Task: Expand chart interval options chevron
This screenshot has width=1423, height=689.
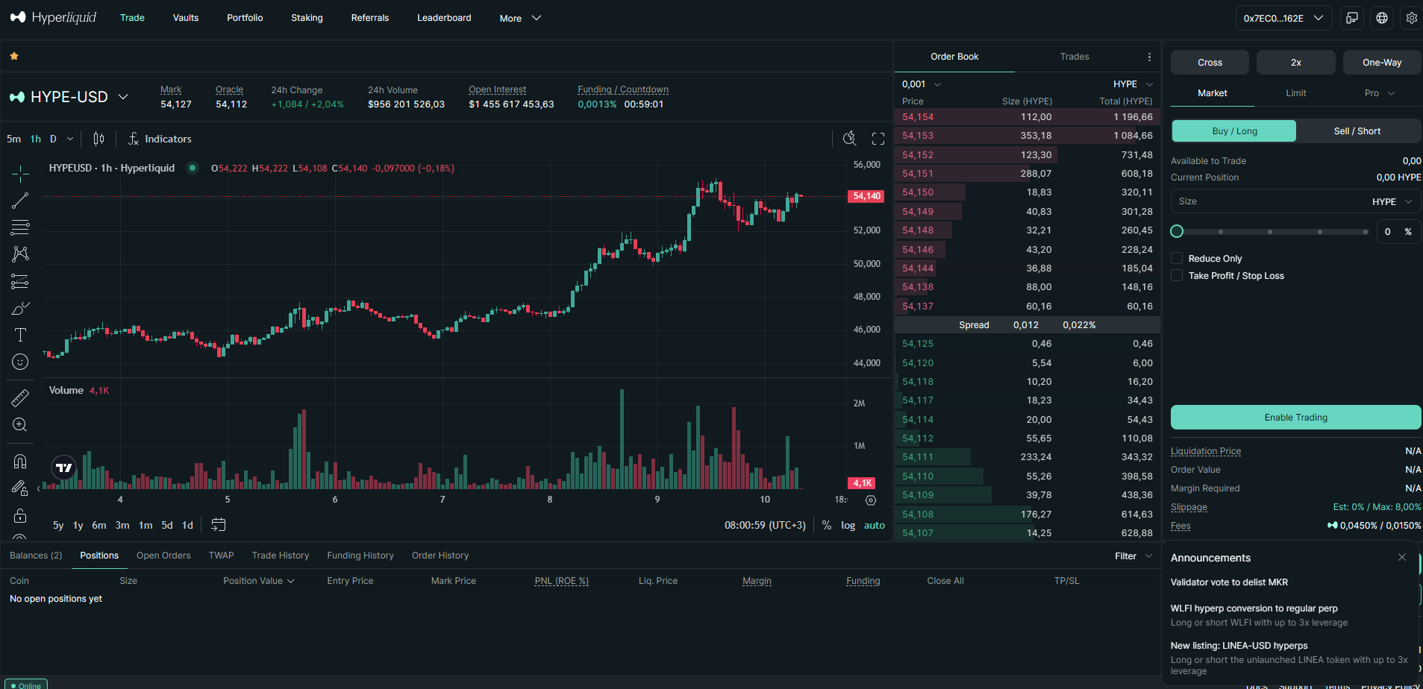Action: [70, 139]
